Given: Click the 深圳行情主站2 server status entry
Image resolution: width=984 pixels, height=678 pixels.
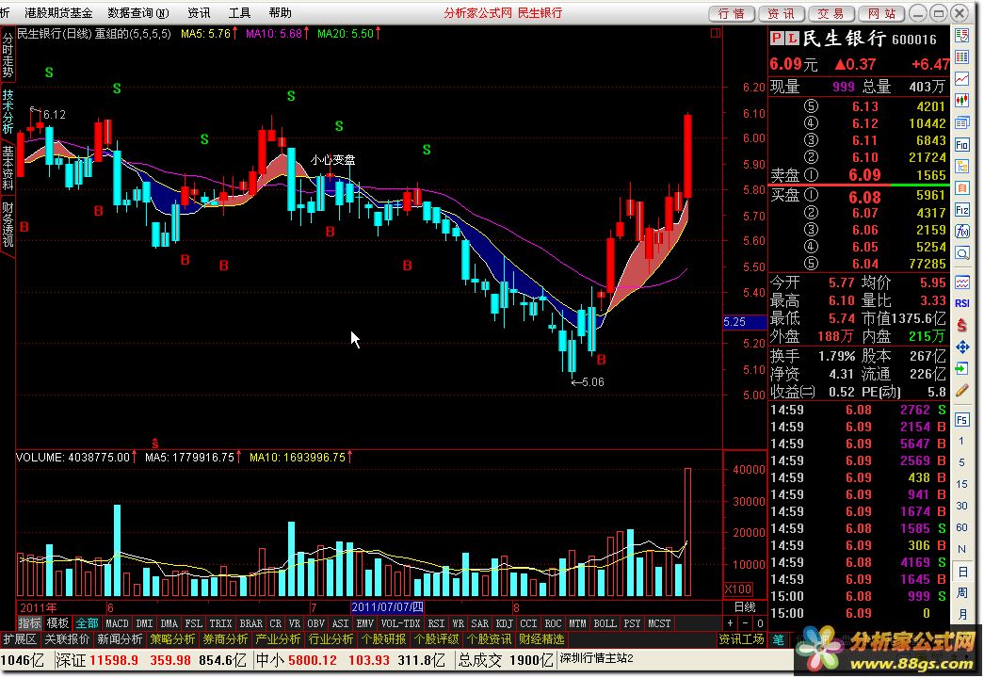Looking at the screenshot, I should point(596,658).
